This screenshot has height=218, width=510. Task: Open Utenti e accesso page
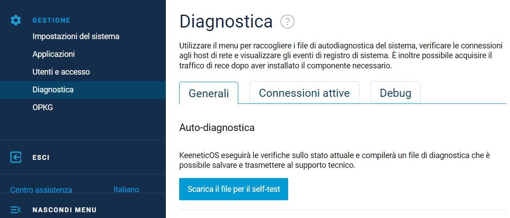pyautogui.click(x=61, y=72)
